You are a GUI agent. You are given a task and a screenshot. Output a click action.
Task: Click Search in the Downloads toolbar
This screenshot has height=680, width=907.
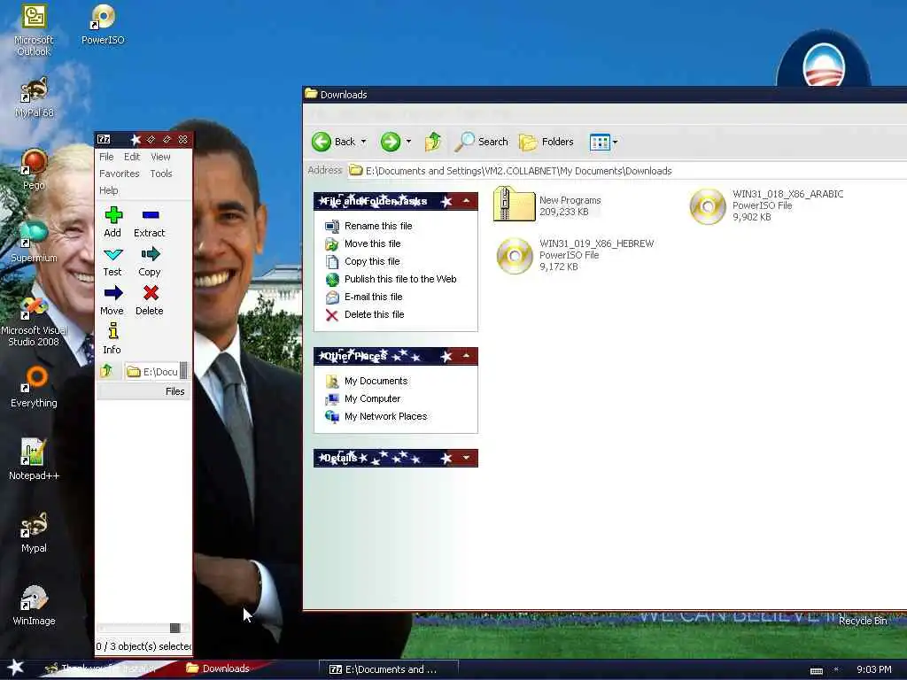click(481, 142)
